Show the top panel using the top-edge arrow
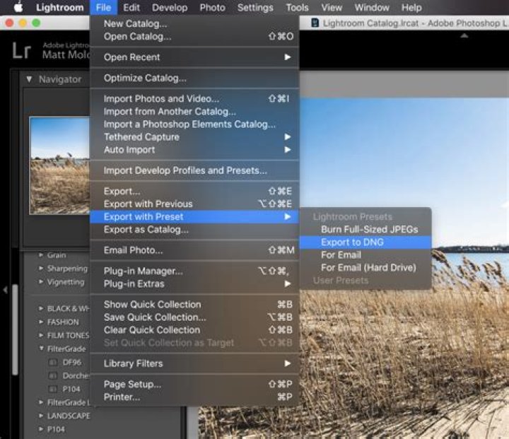This screenshot has height=439, width=509. click(464, 34)
